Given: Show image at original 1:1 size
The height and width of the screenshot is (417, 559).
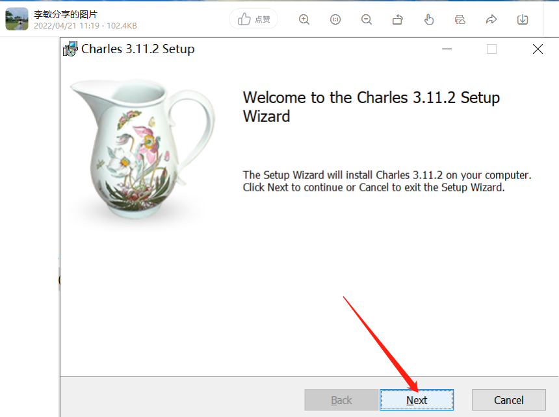Looking at the screenshot, I should click(335, 19).
